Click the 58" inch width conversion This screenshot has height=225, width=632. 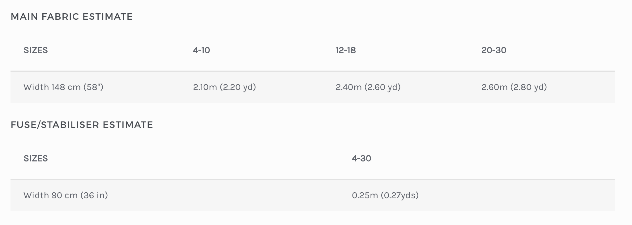tap(93, 87)
